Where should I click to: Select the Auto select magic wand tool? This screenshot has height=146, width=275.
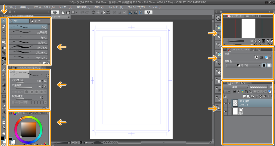tap(4, 32)
